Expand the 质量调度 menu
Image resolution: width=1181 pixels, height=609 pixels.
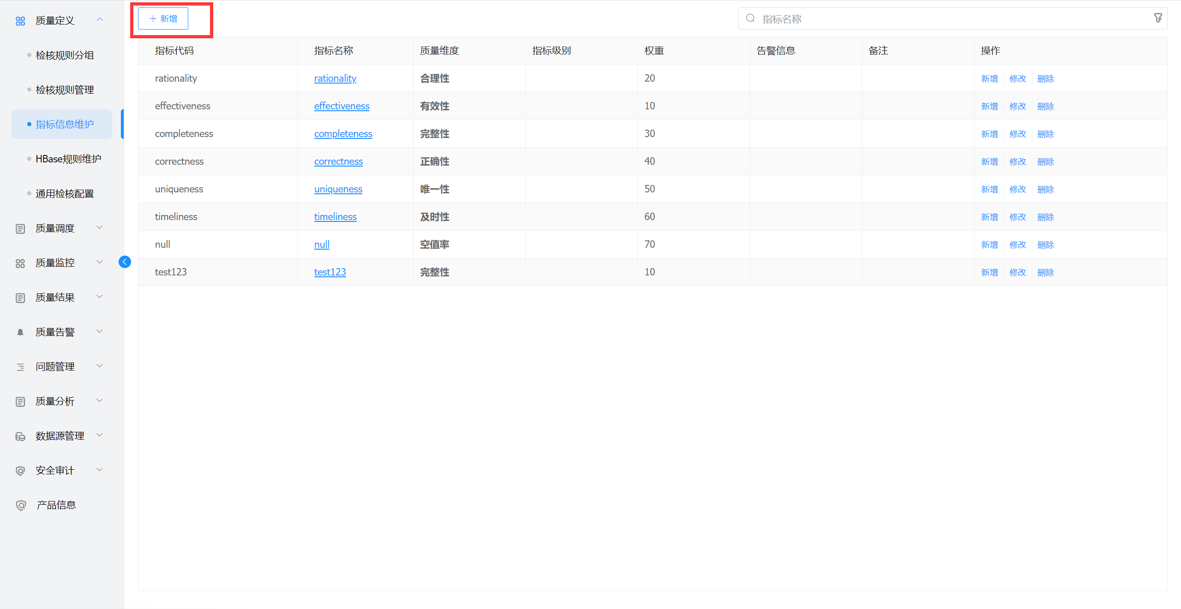coord(55,228)
